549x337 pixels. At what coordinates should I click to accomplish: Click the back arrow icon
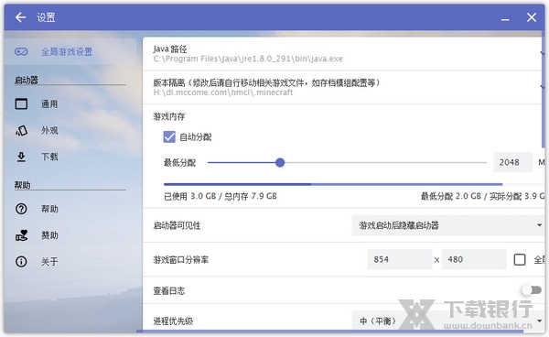pyautogui.click(x=21, y=17)
